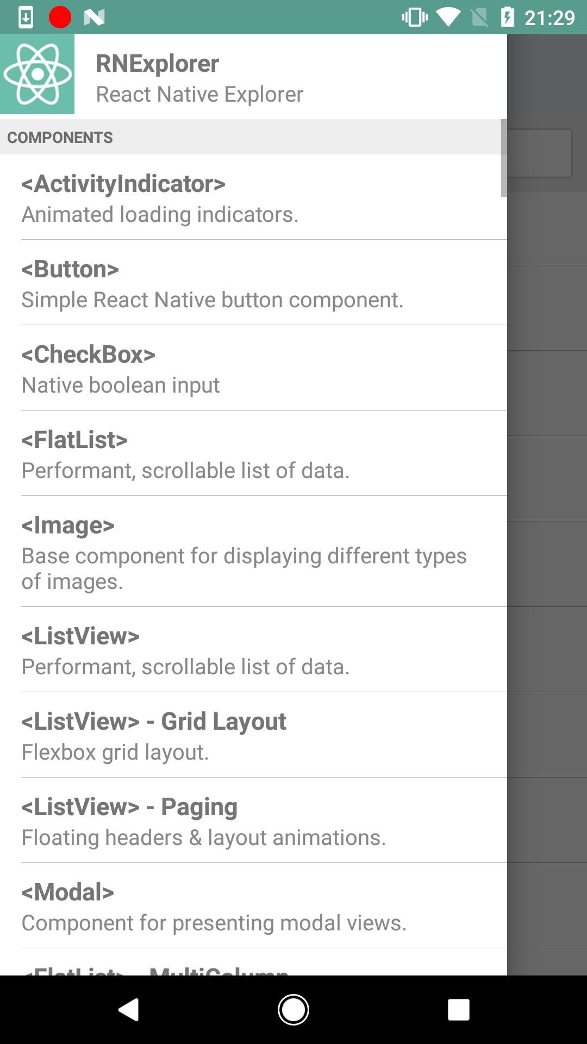Click the COMPONENTS section header
The height and width of the screenshot is (1044, 587).
[x=60, y=137]
